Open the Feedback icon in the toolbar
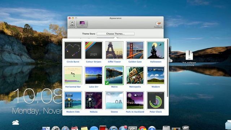 158,25
